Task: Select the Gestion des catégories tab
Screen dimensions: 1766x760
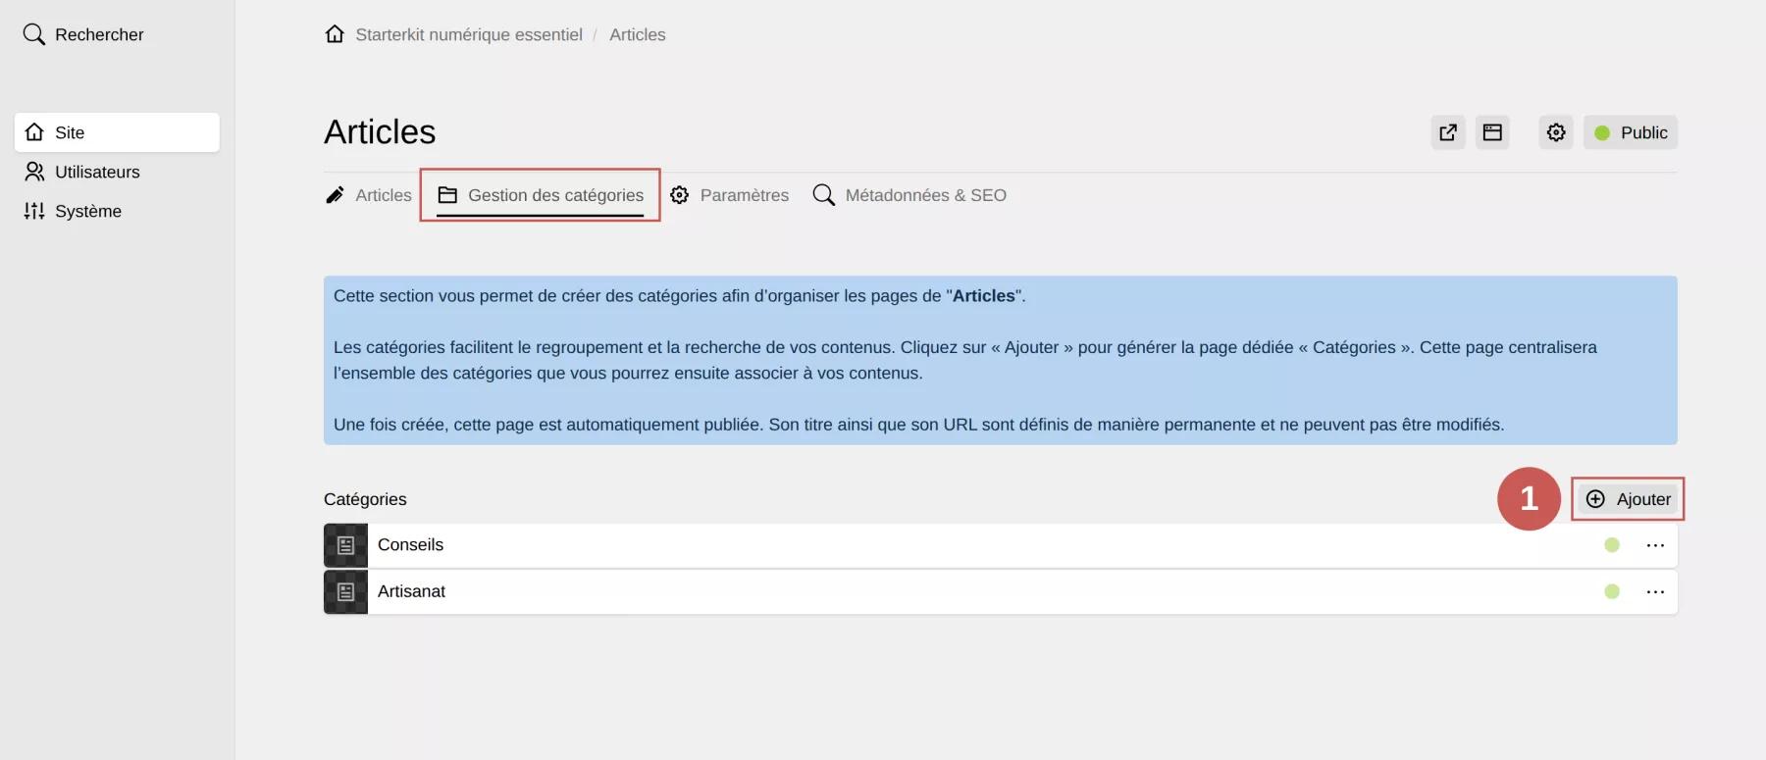Action: pyautogui.click(x=541, y=195)
